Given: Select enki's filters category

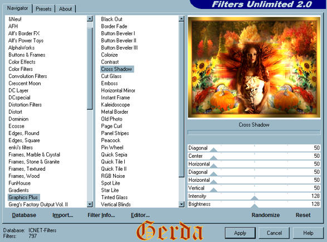Looking at the screenshot, I should [21, 147].
